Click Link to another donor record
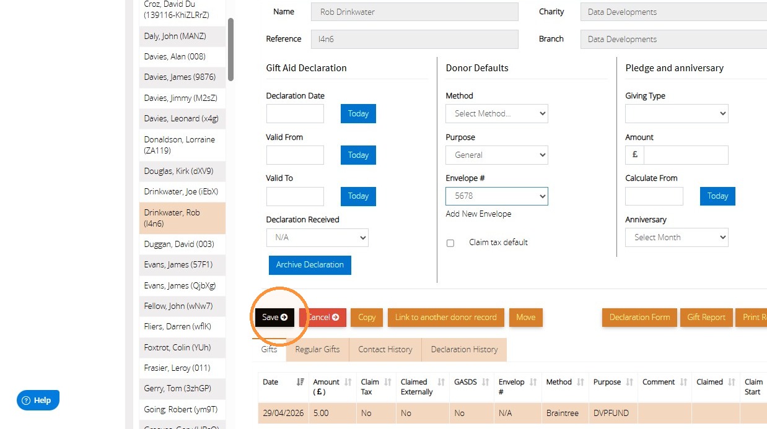Screen dimensions: 767x429 446,317
